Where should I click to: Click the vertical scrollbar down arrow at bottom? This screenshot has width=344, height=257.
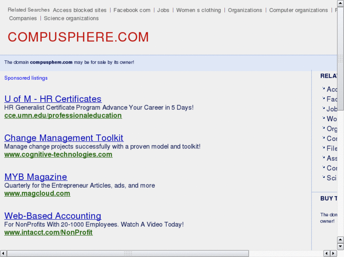pyautogui.click(x=340, y=247)
